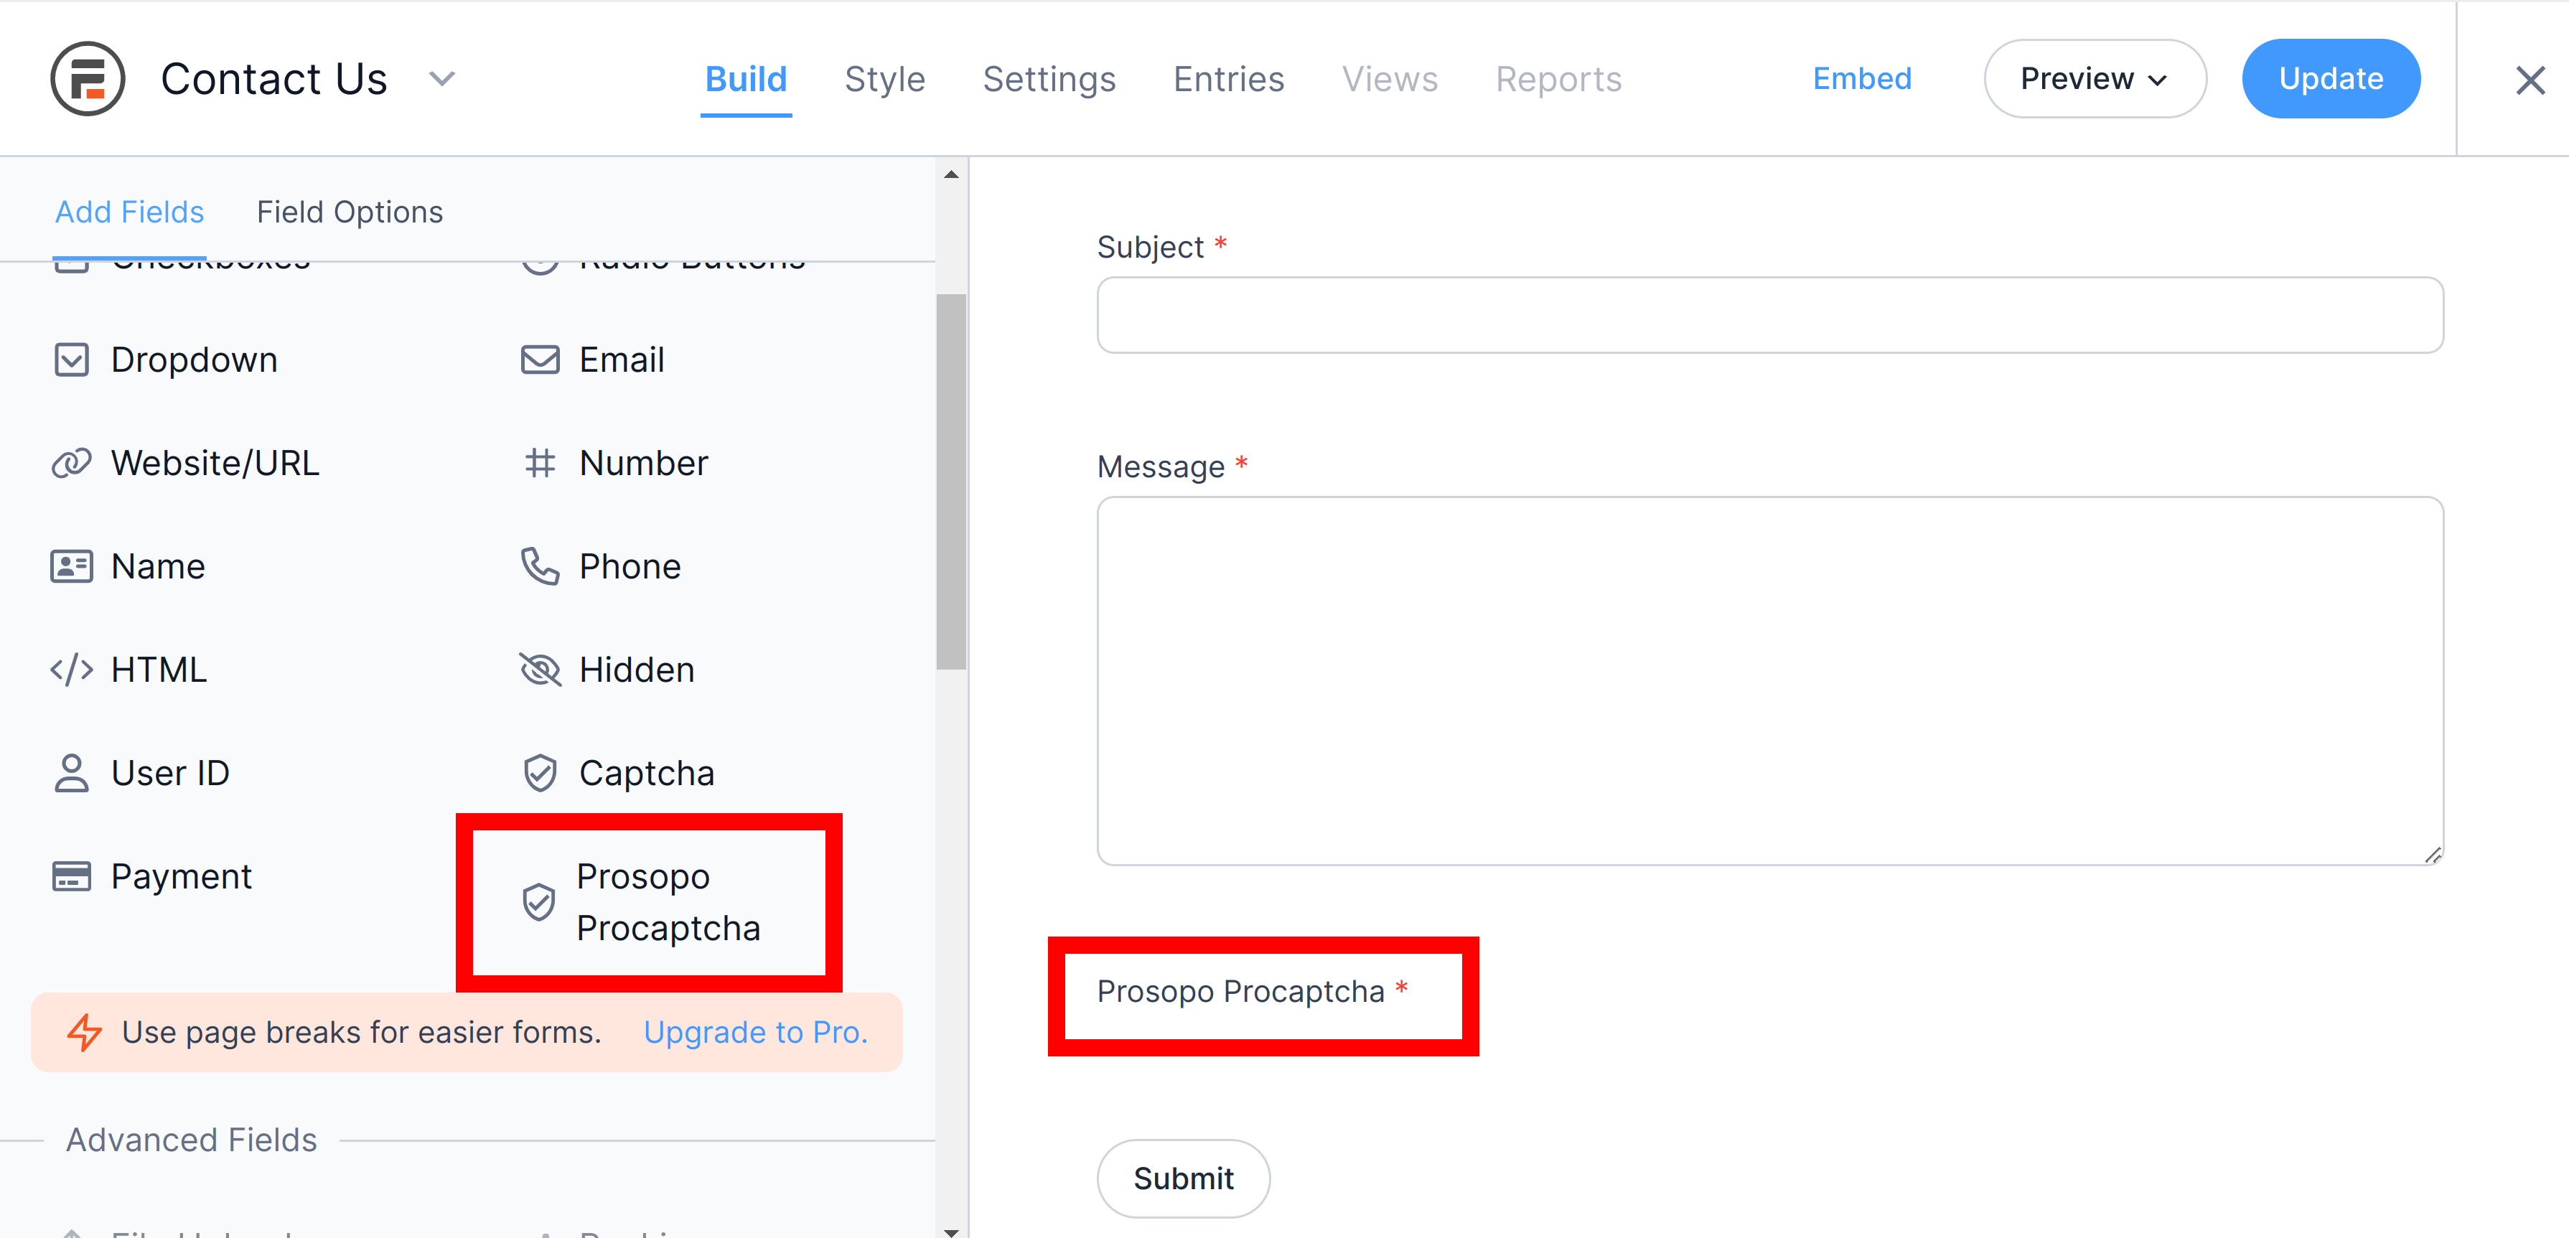Click the Captcha field icon
The width and height of the screenshot is (2569, 1238).
pyautogui.click(x=541, y=772)
